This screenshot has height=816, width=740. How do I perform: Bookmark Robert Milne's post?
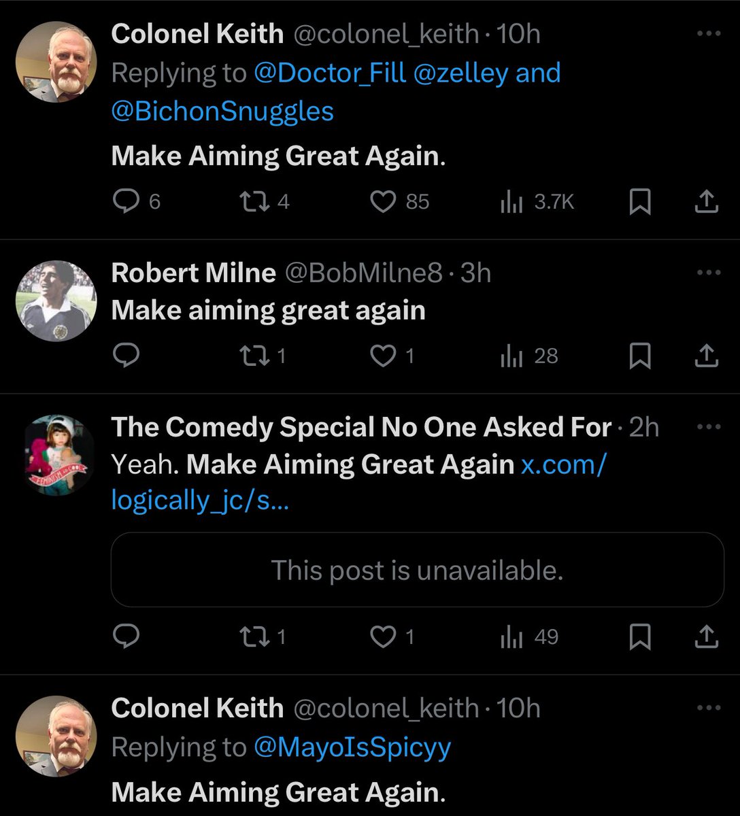tap(640, 356)
